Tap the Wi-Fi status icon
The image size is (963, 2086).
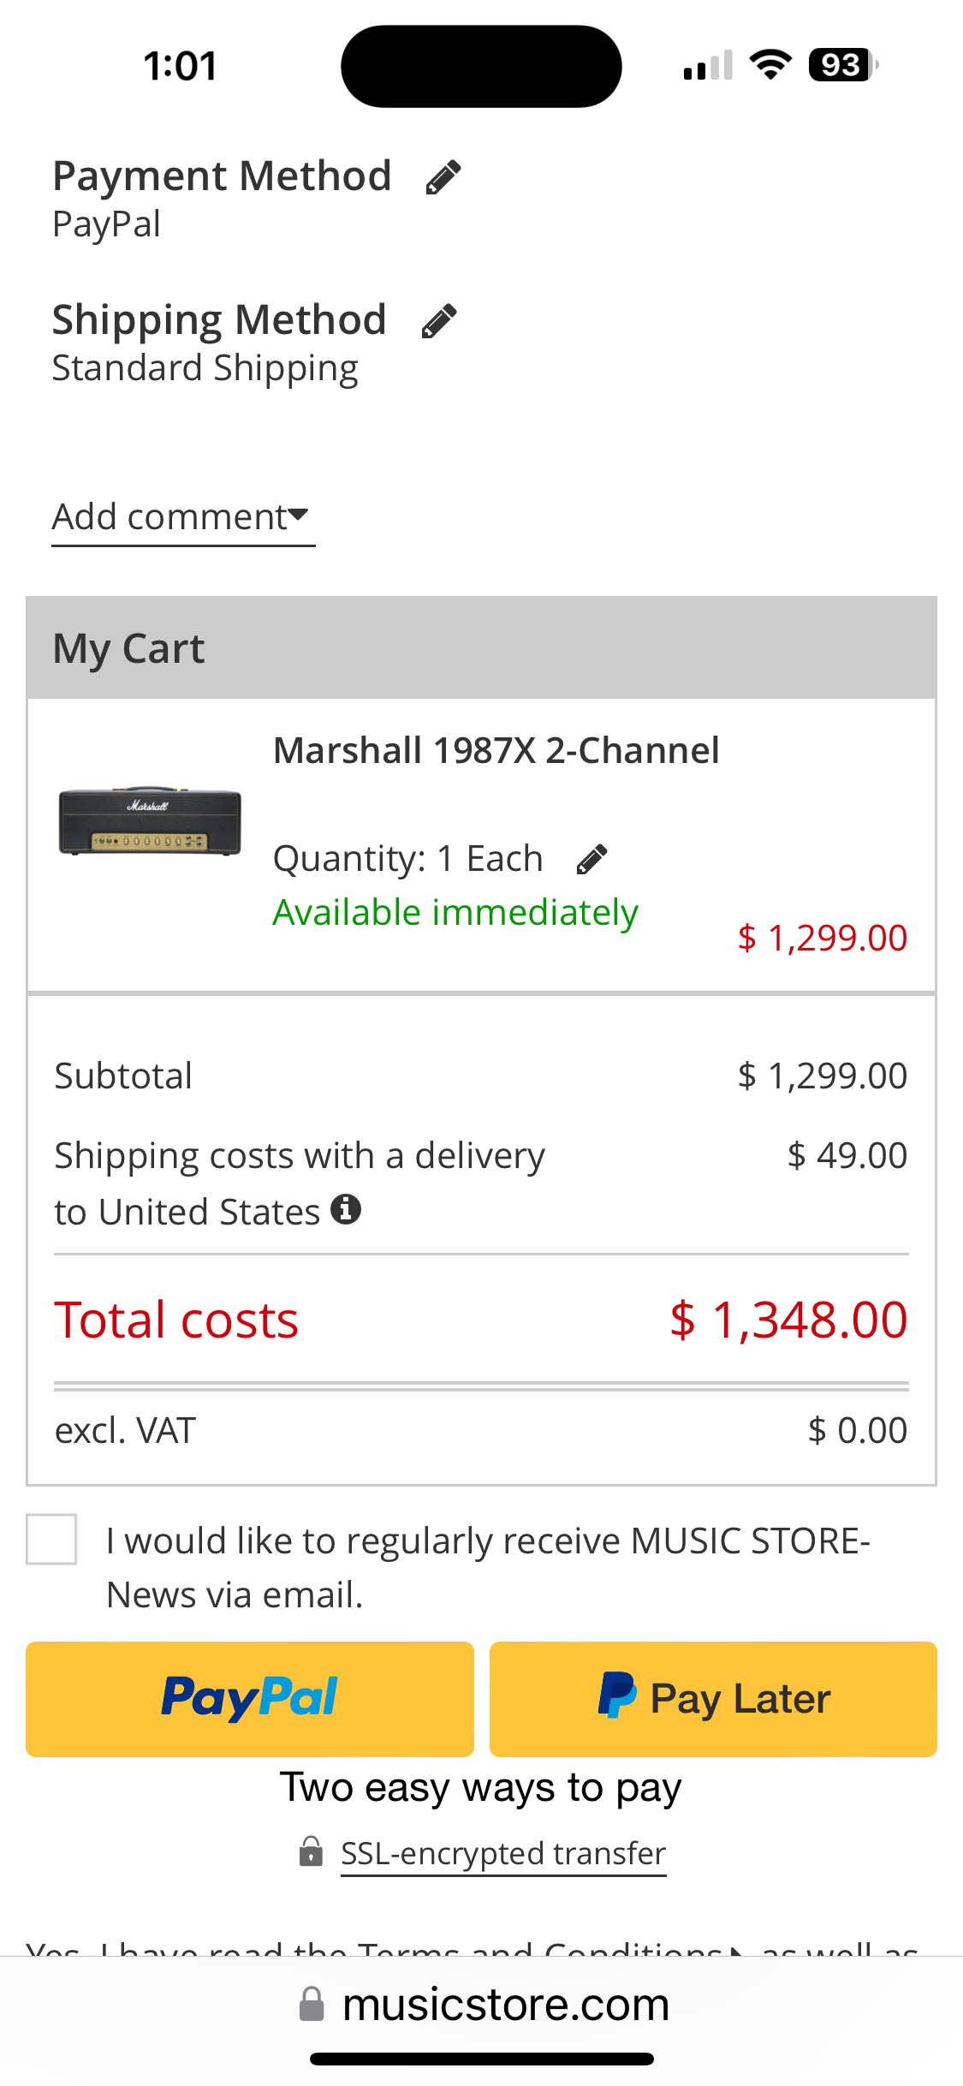[770, 65]
